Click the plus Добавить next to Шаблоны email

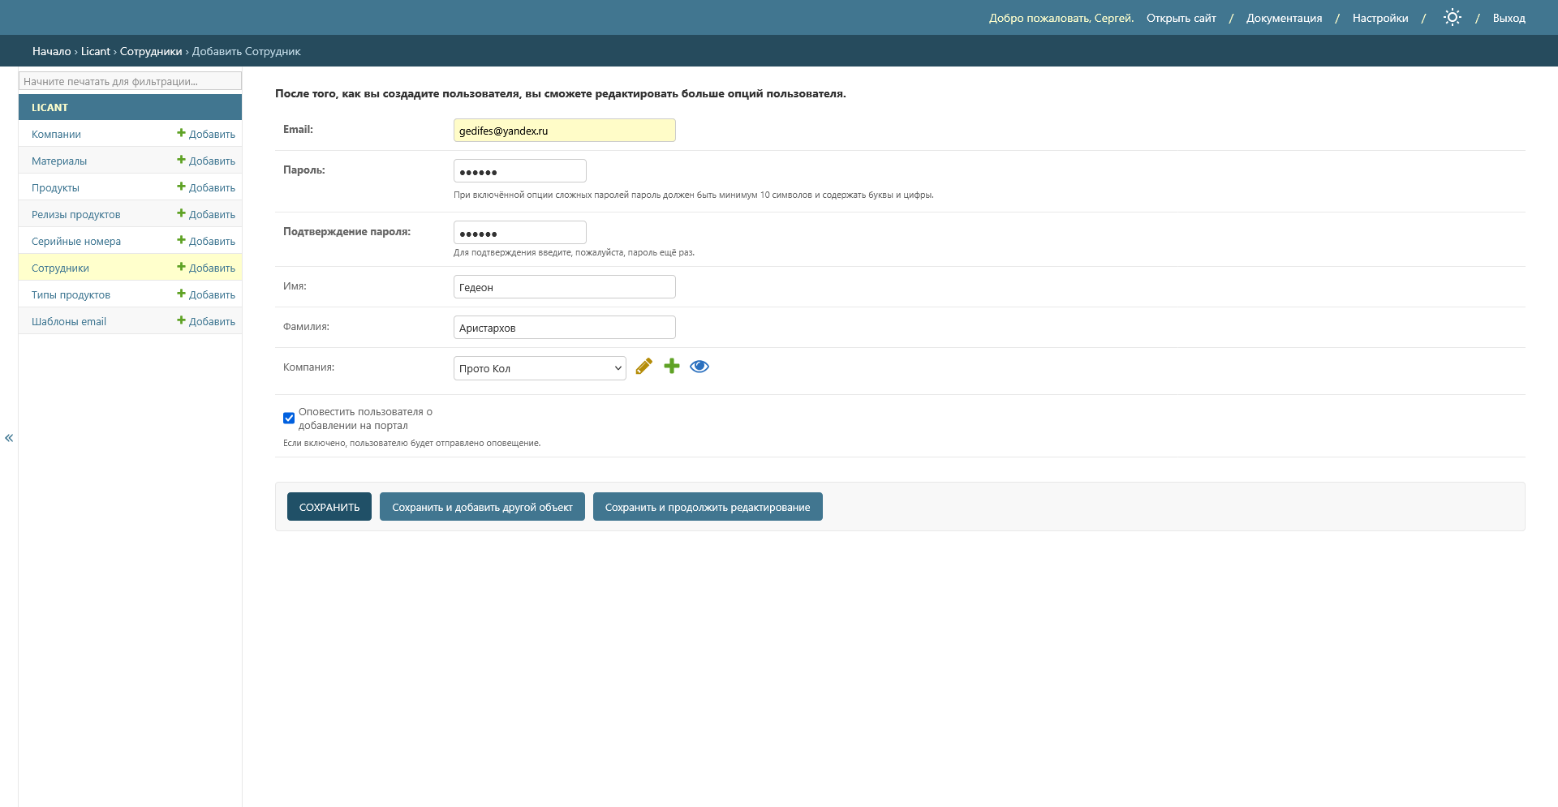pyautogui.click(x=206, y=321)
